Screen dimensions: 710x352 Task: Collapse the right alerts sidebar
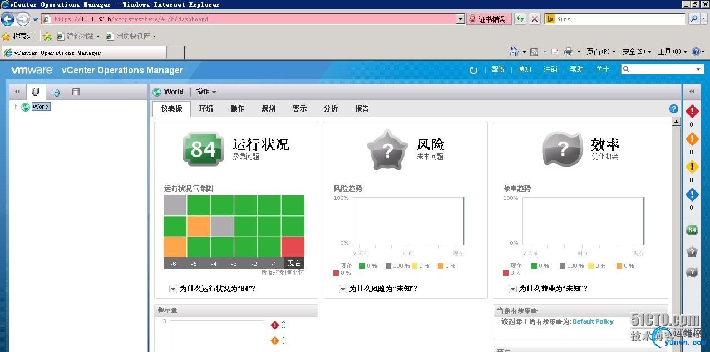(692, 92)
